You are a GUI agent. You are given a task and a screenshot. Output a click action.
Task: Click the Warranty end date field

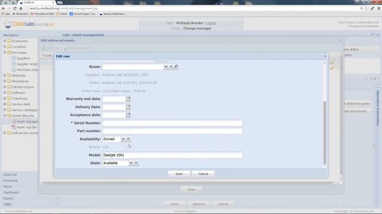(114, 99)
